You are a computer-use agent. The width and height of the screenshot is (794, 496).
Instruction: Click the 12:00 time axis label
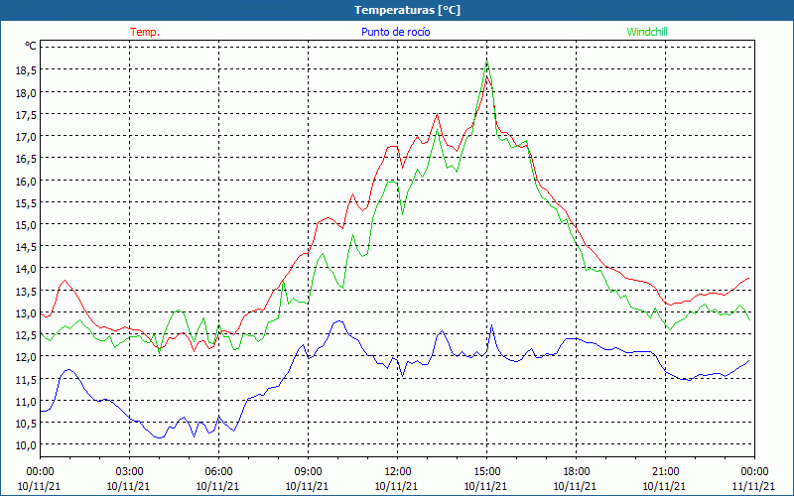coord(398,471)
